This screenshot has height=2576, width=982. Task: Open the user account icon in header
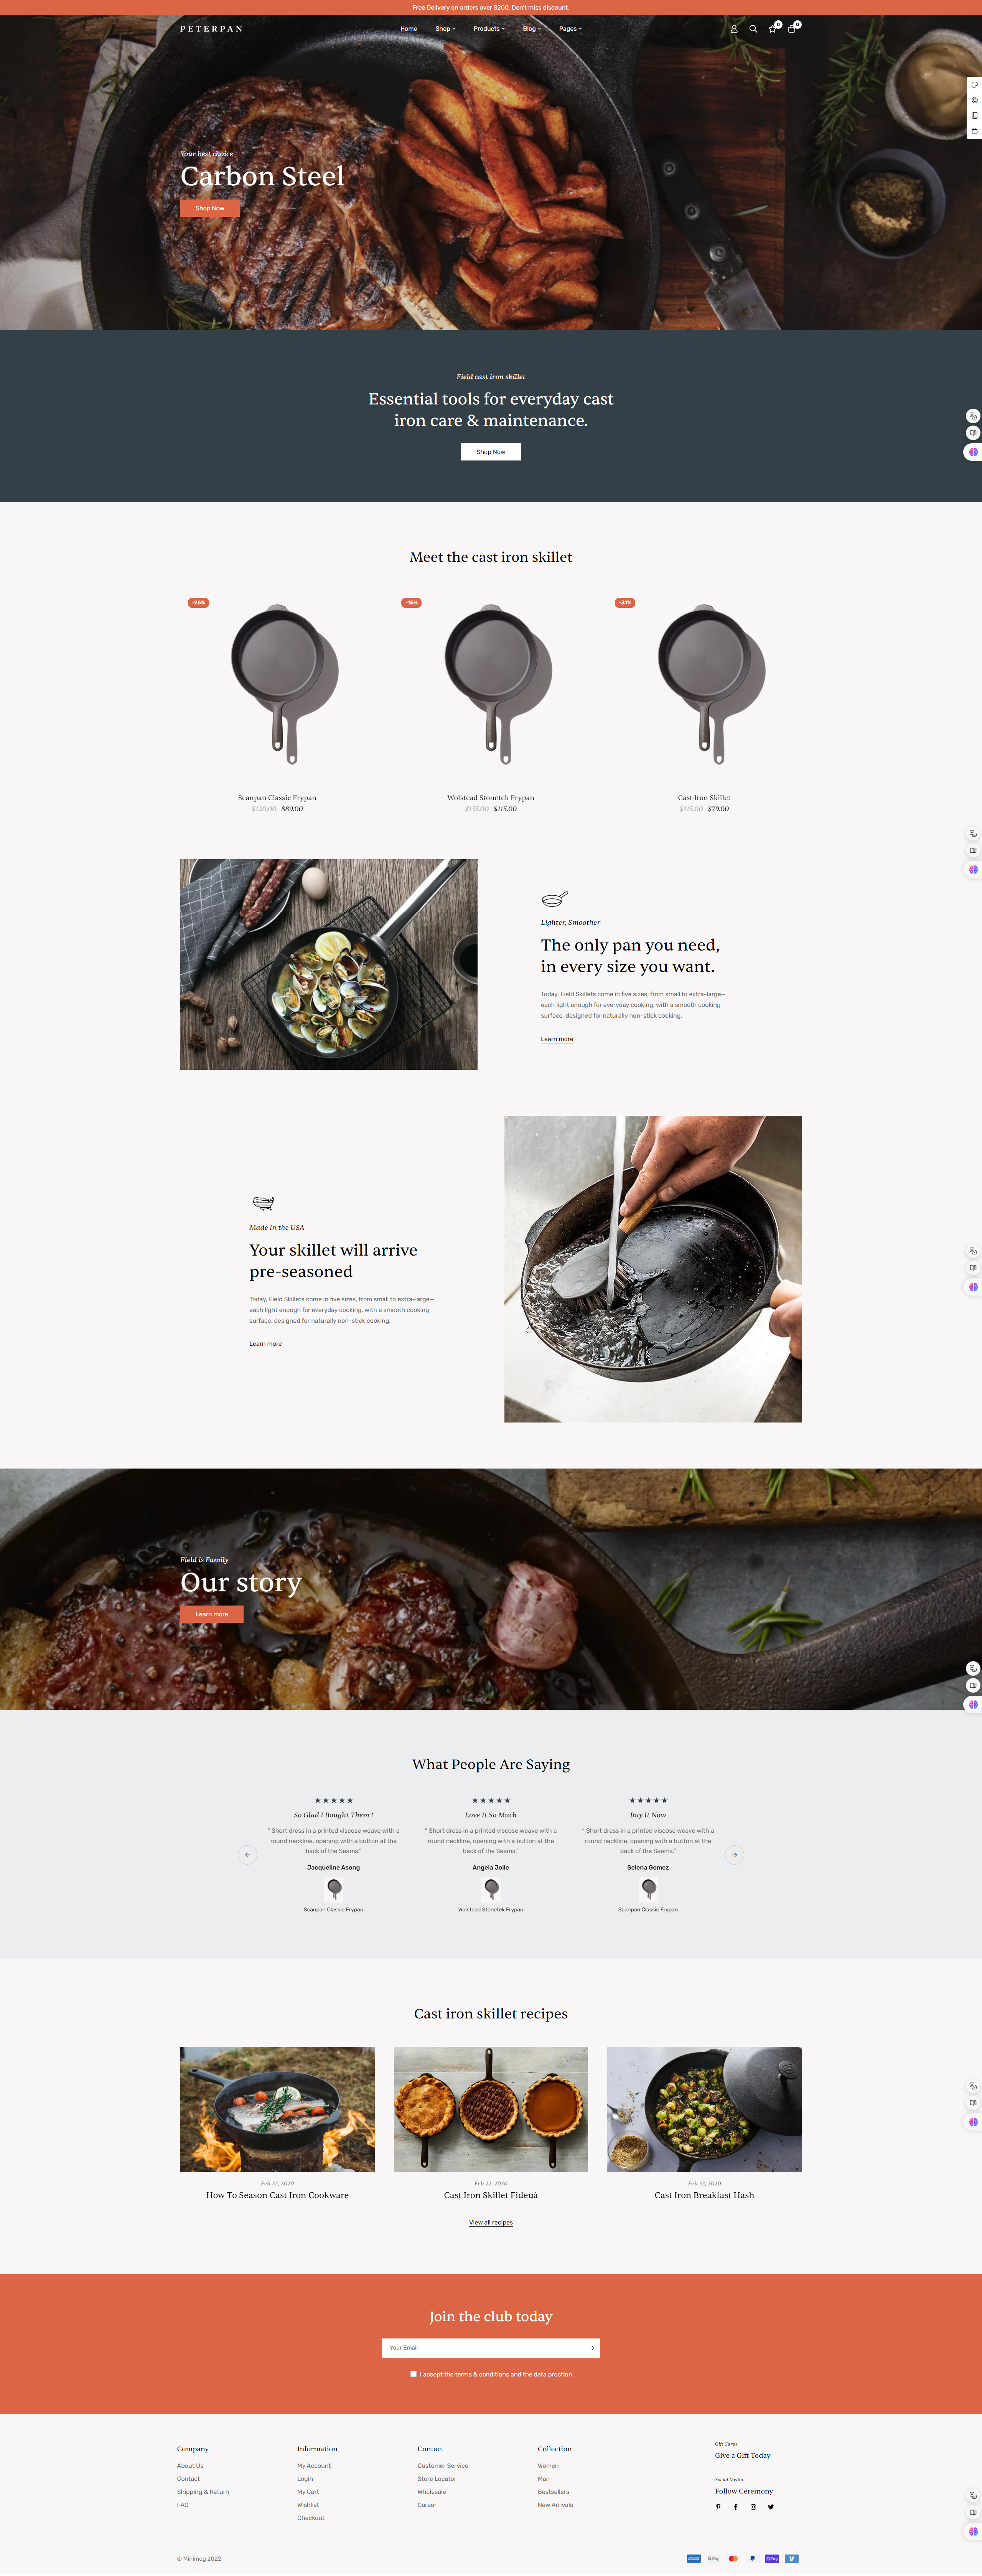tap(734, 29)
